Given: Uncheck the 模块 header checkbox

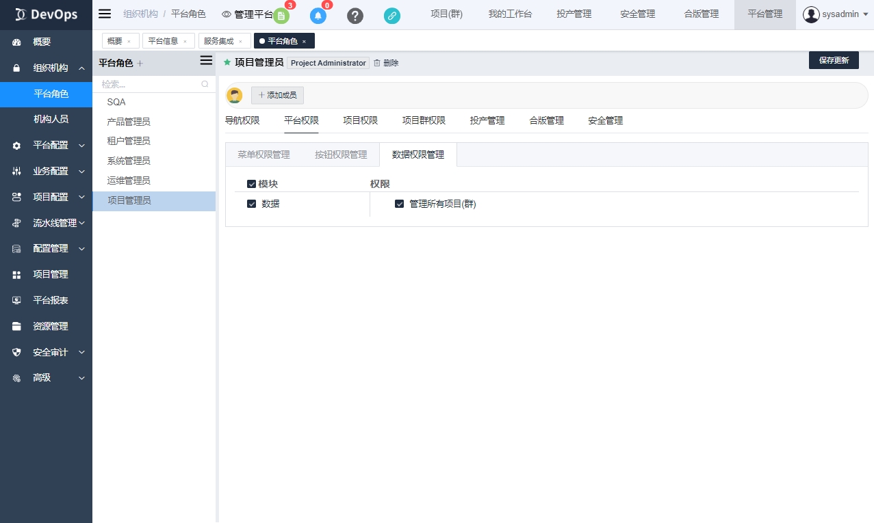Looking at the screenshot, I should tap(251, 184).
